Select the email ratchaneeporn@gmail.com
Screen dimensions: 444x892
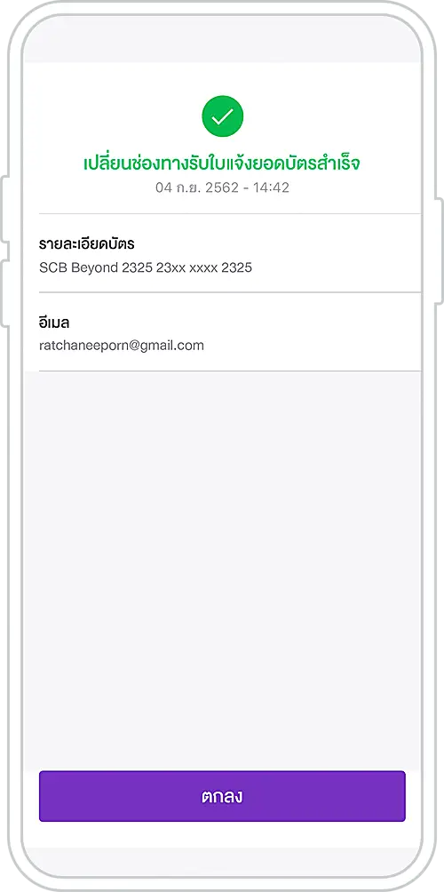(x=121, y=346)
